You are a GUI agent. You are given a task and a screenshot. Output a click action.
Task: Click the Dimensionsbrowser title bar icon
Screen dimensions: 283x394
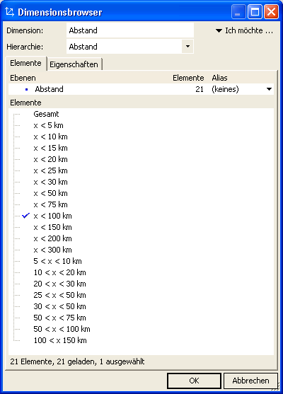[x=9, y=12]
